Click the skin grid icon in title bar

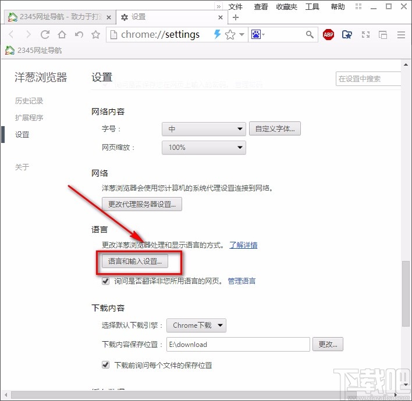click(x=358, y=6)
